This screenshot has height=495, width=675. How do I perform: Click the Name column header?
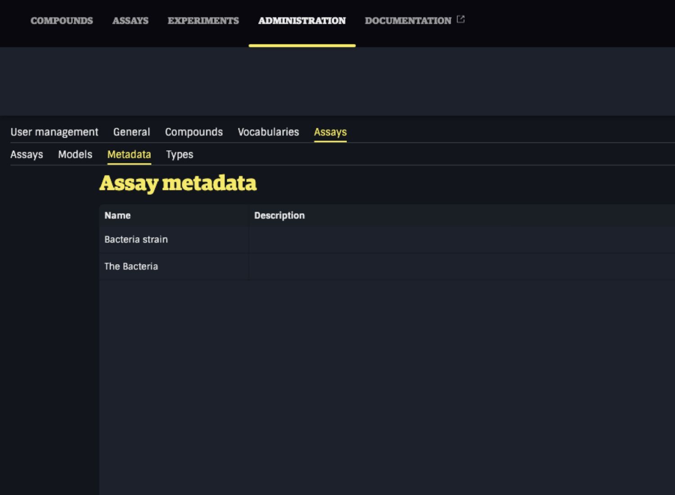[x=117, y=216]
